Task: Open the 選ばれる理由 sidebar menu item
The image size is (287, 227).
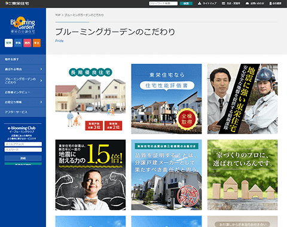Action: coord(23,69)
